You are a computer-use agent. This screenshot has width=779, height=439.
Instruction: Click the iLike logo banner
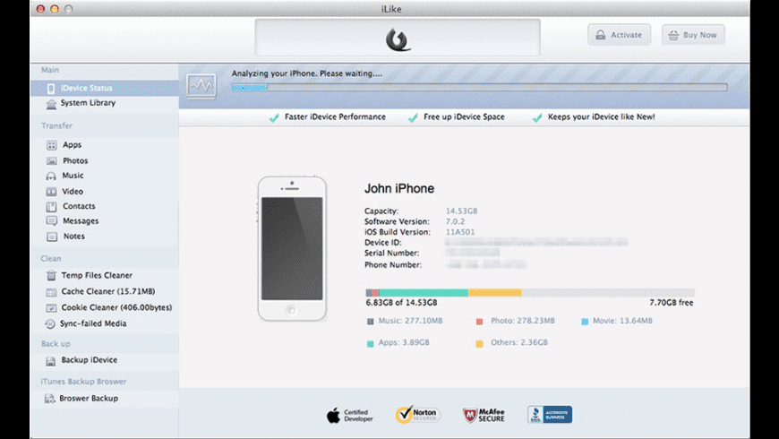[x=398, y=38]
